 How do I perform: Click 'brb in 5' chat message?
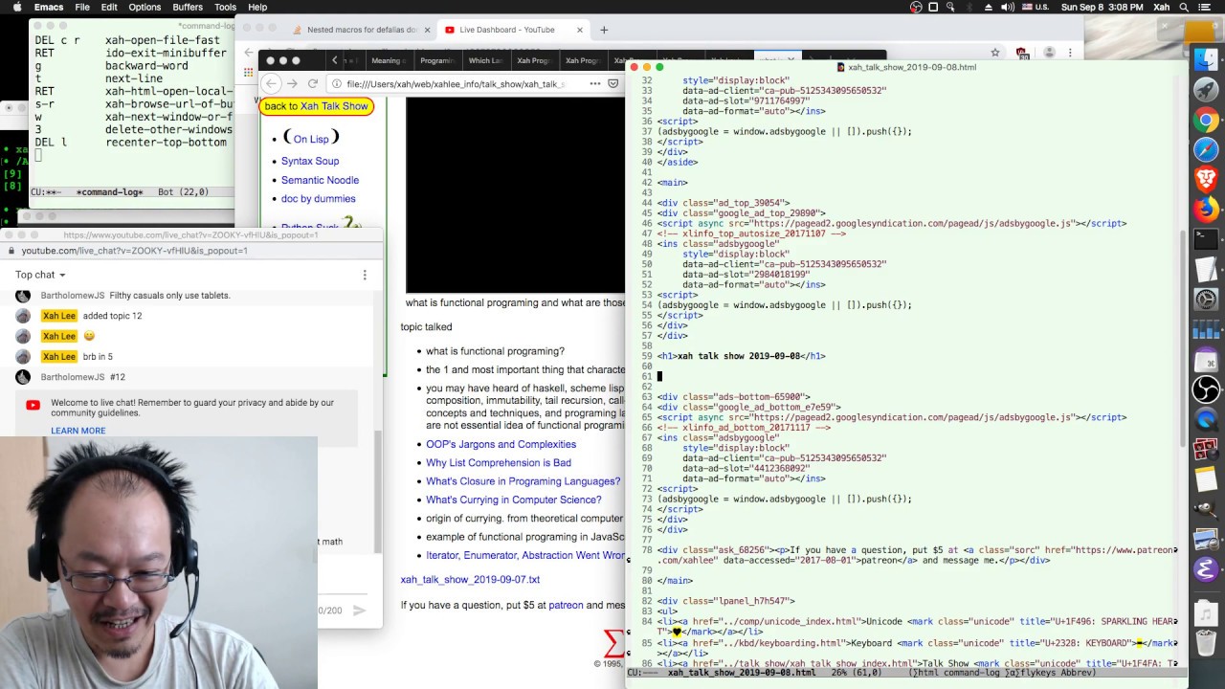[x=98, y=357]
